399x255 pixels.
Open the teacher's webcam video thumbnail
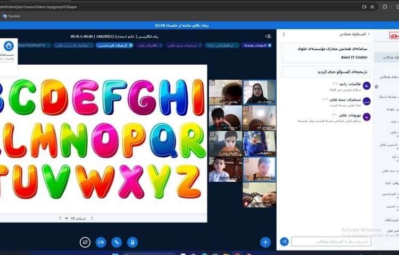pyautogui.click(x=259, y=92)
